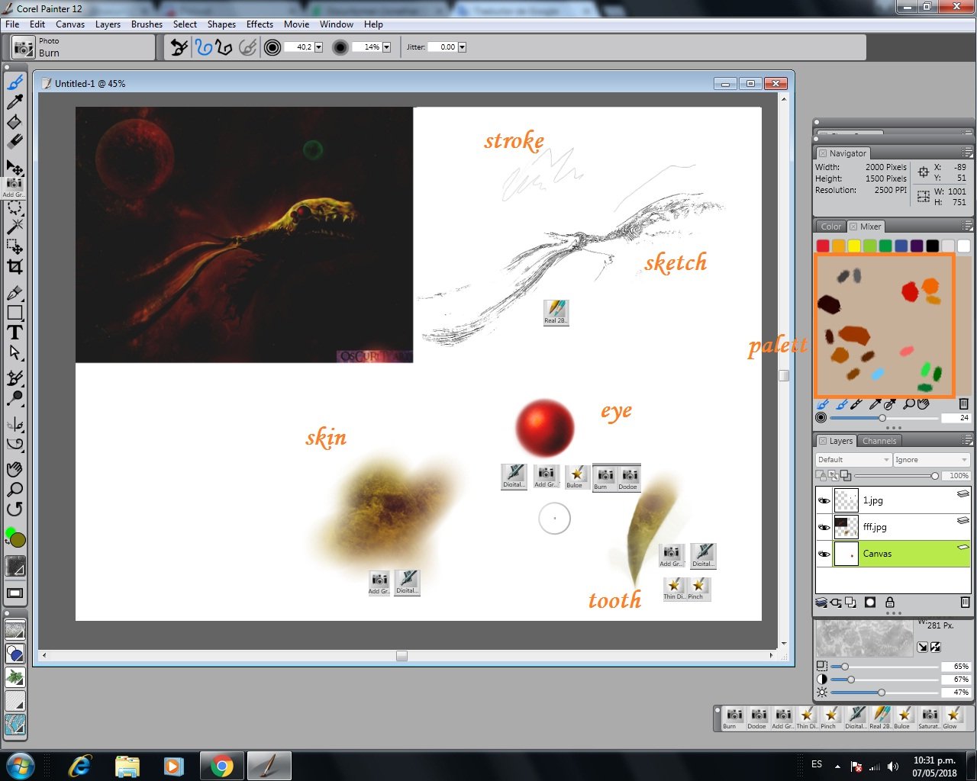The width and height of the screenshot is (977, 781).
Task: Hide the fff.jpg layer
Action: [x=824, y=527]
